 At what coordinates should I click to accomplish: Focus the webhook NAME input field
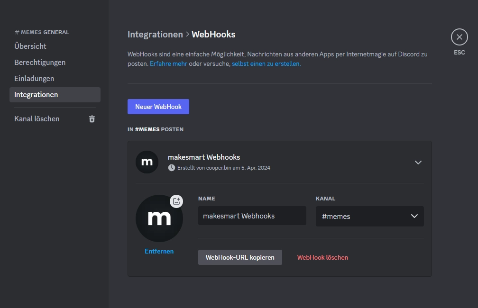(252, 216)
